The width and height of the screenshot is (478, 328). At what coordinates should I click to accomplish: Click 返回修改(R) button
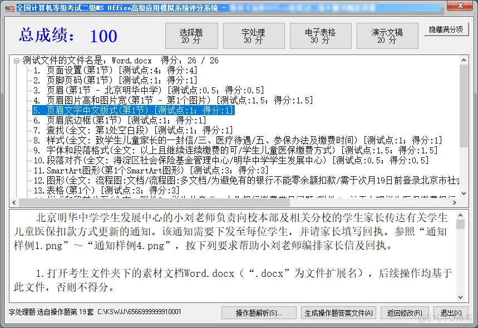[405, 313]
